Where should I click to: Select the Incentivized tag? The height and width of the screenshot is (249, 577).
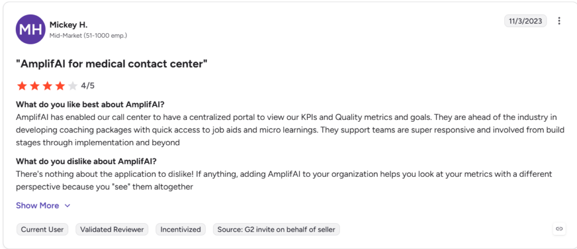(x=181, y=229)
